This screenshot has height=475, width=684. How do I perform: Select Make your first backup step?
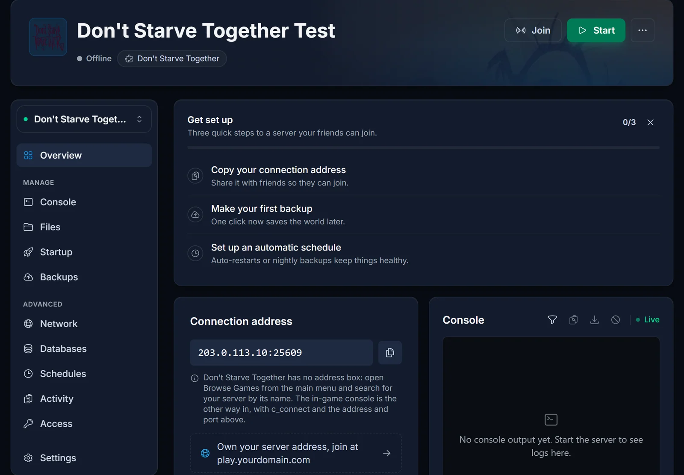pos(423,215)
